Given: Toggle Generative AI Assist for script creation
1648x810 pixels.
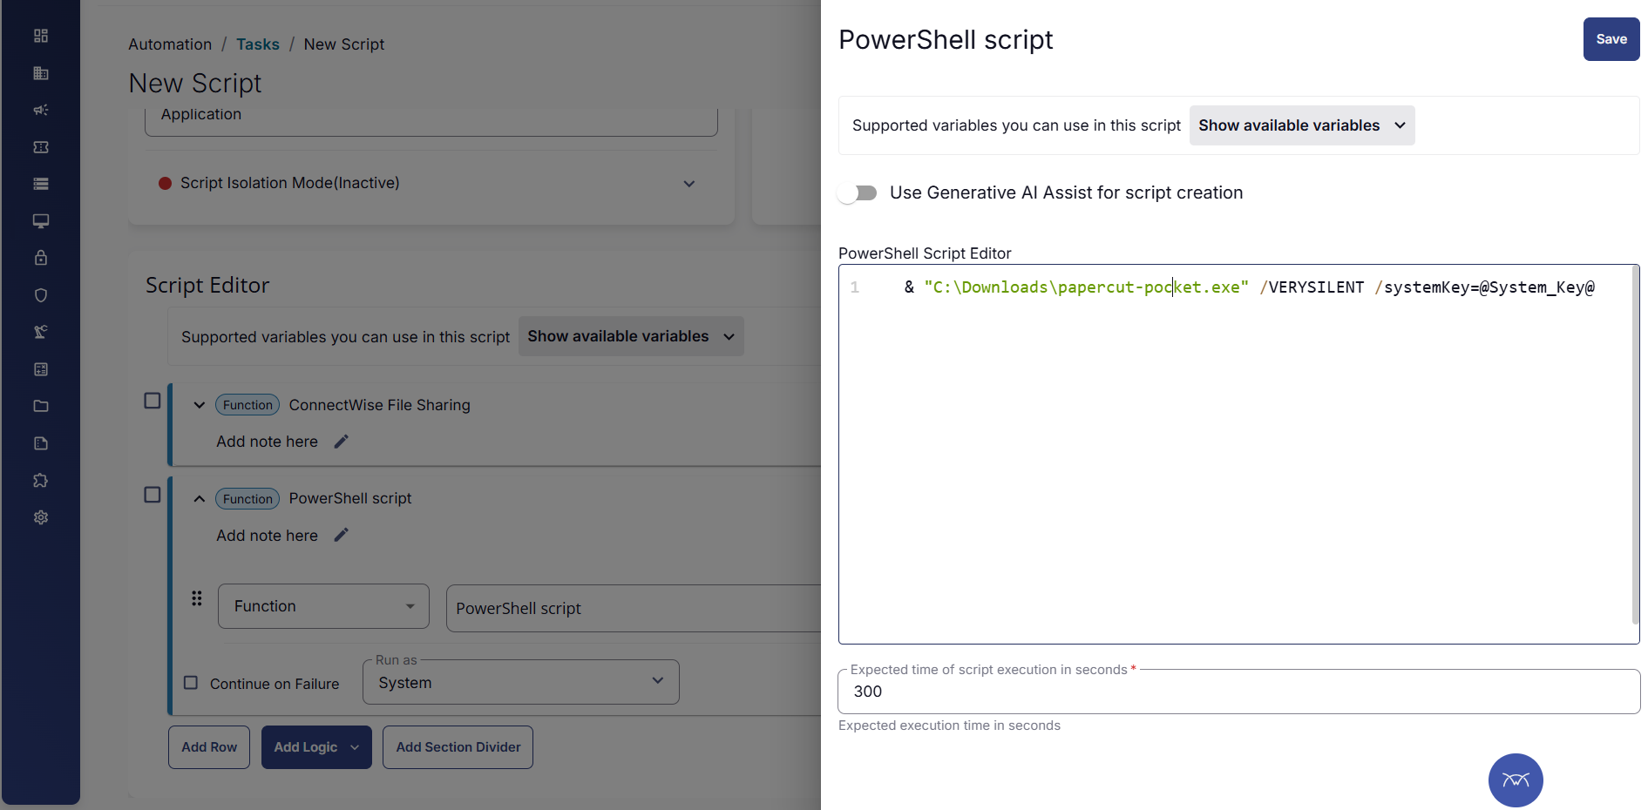Looking at the screenshot, I should click(858, 192).
